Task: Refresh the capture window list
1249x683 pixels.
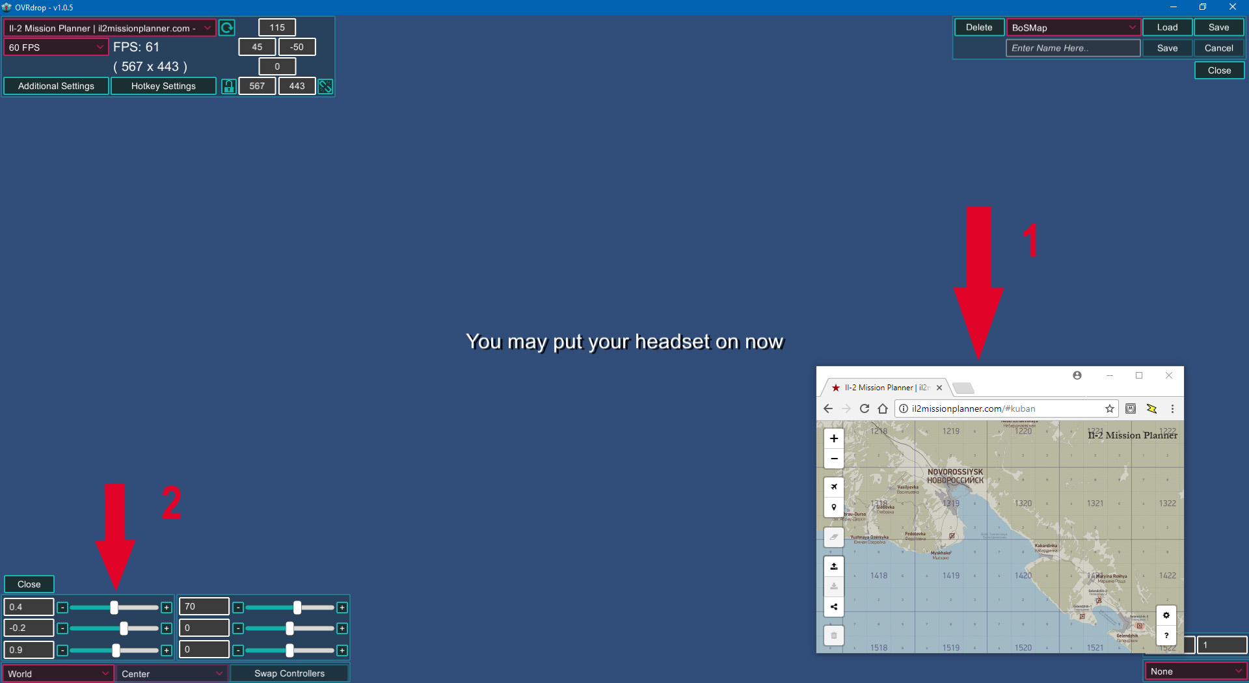Action: (x=227, y=28)
